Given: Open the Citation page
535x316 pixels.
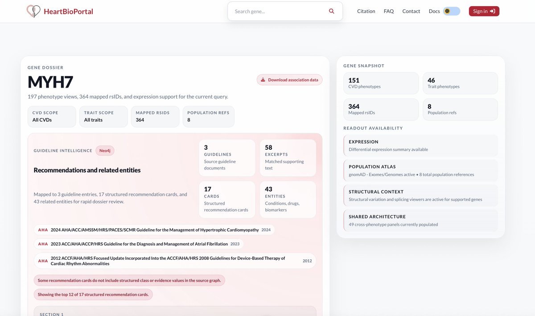Looking at the screenshot, I should 366,11.
